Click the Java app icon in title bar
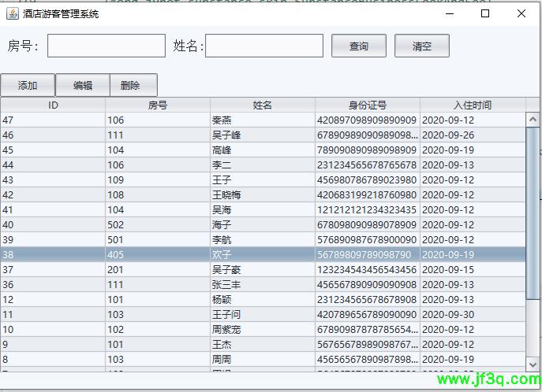Screen dimensions: 542x392 (x=13, y=13)
